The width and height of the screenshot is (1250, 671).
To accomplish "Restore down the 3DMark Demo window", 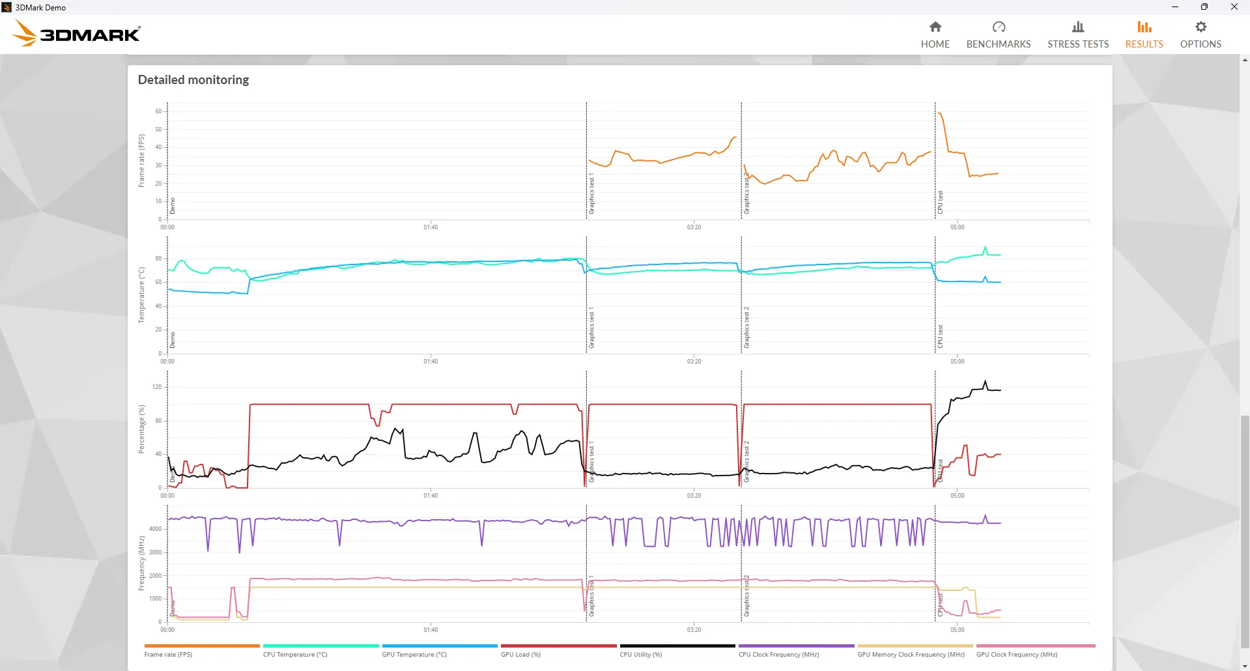I will click(1204, 7).
